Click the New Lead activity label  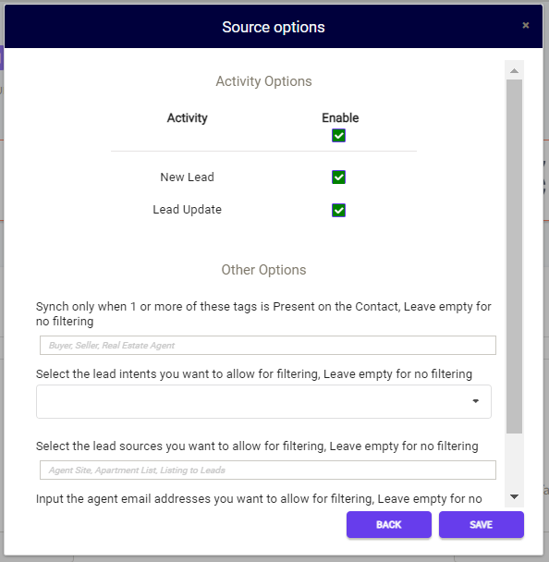pos(187,177)
